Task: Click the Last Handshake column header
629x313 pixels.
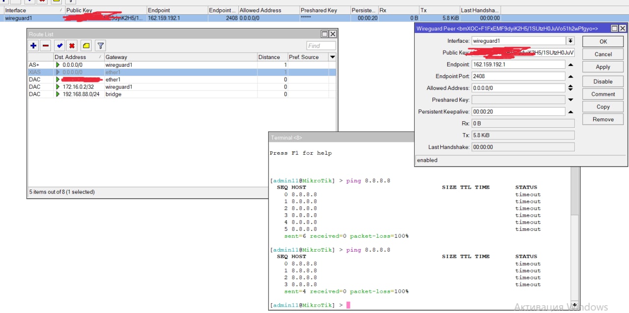Action: pos(480,10)
